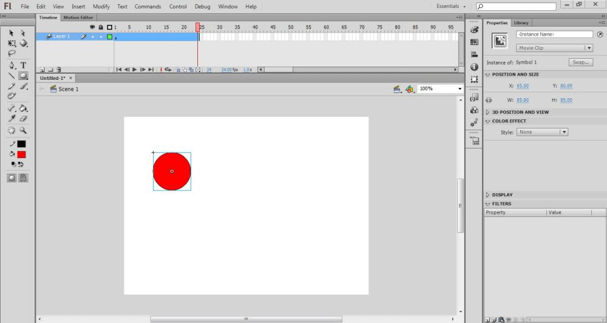Open the Color Effect Style dropdown

(542, 132)
